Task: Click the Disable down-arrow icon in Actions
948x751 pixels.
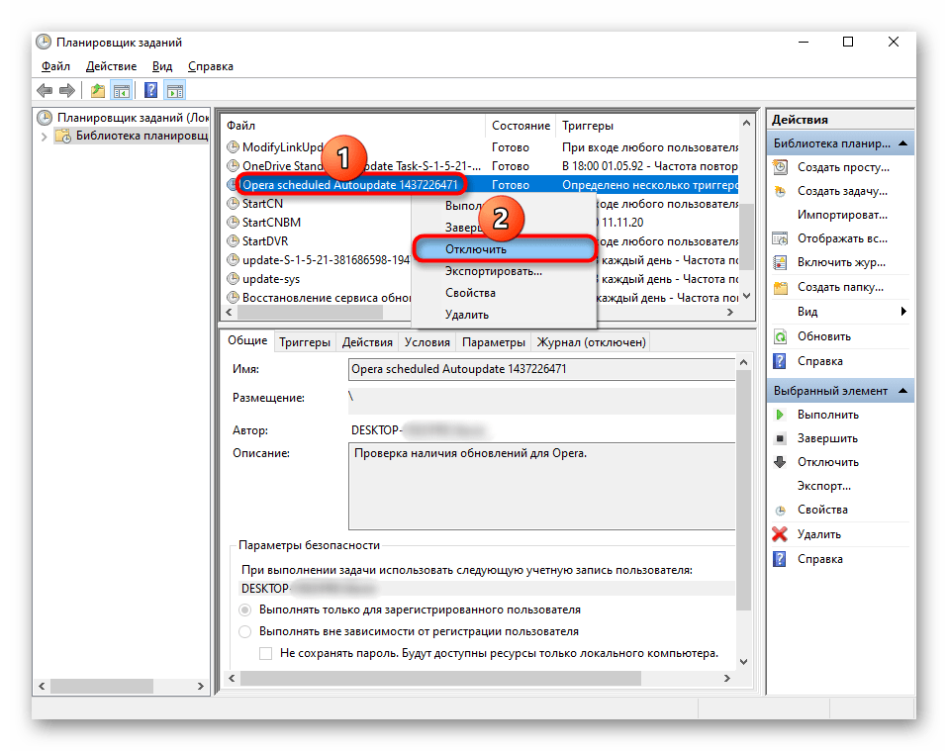Action: (780, 462)
